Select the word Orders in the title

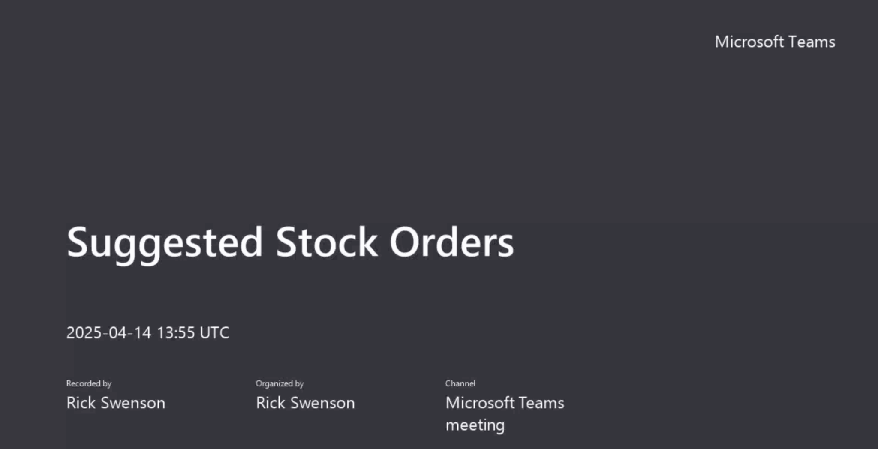point(451,242)
